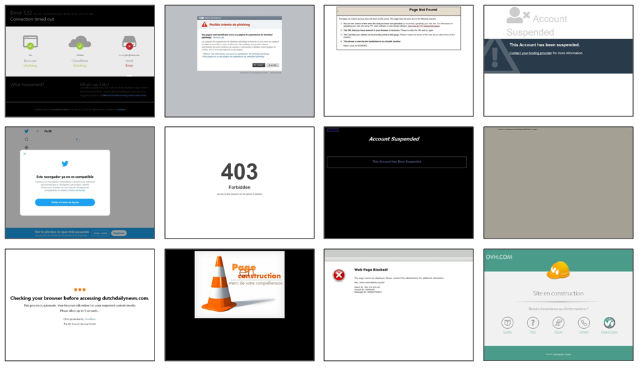Click the OVH.COM logo
The height and width of the screenshot is (368, 639).
tap(499, 257)
